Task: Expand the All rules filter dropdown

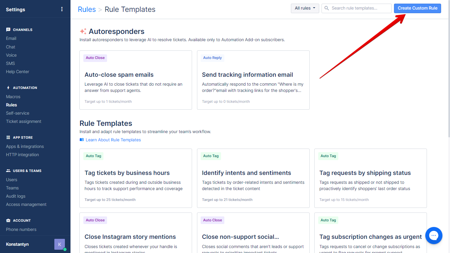Action: pos(305,8)
